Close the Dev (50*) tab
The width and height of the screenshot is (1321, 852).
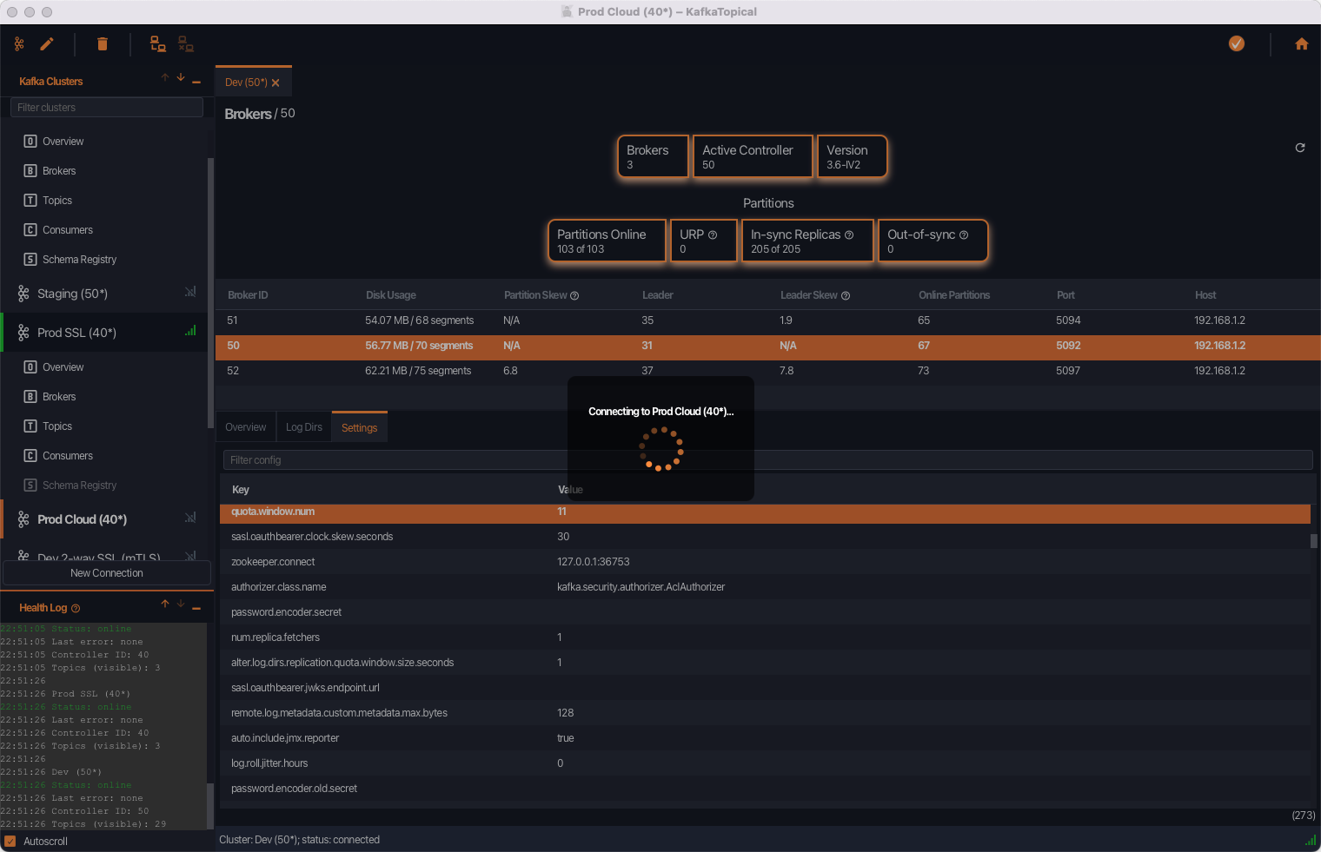(x=275, y=83)
